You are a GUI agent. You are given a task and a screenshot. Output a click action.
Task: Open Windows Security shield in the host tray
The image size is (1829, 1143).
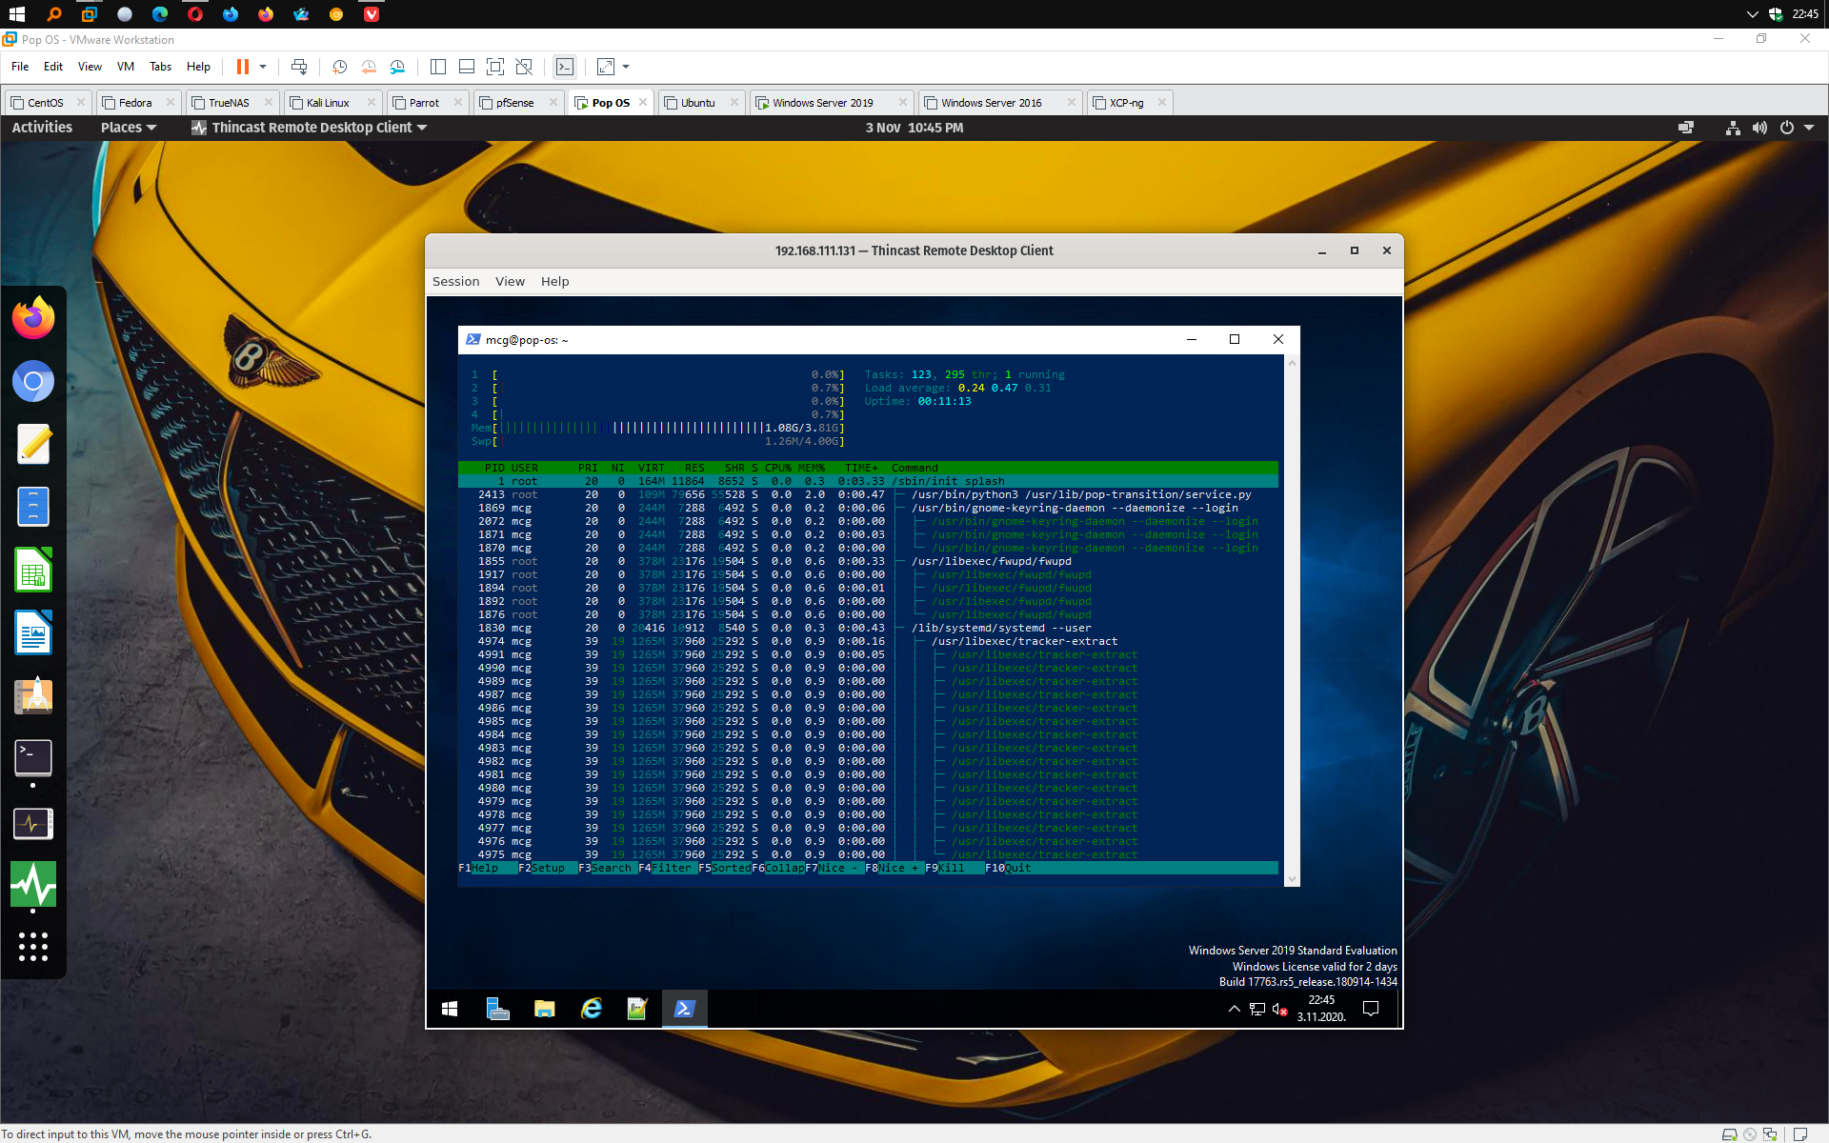pyautogui.click(x=1776, y=14)
